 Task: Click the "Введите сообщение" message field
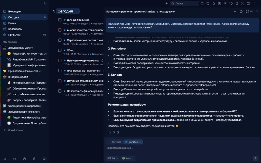pos(166,148)
